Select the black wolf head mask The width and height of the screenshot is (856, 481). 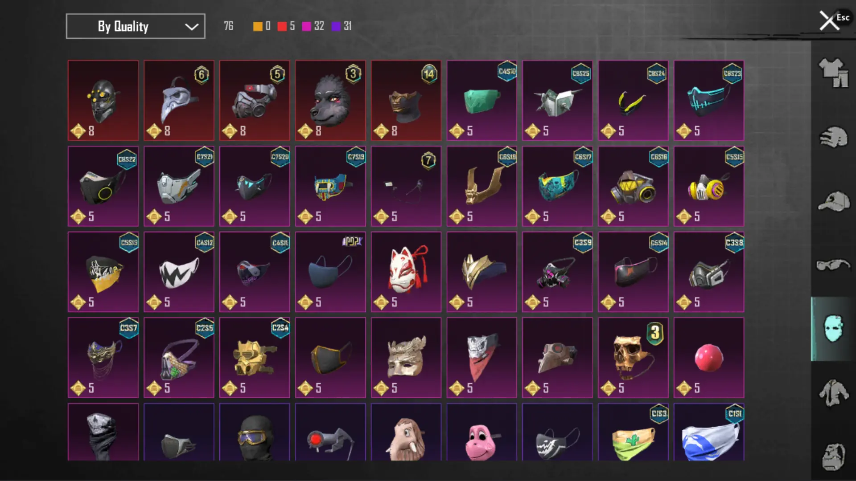coord(330,101)
